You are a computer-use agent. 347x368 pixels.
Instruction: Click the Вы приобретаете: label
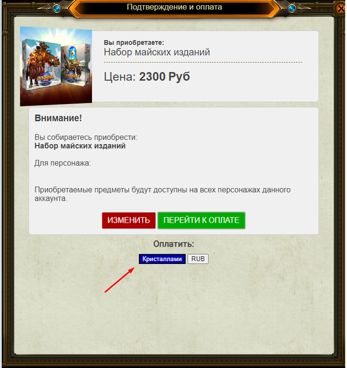point(134,43)
